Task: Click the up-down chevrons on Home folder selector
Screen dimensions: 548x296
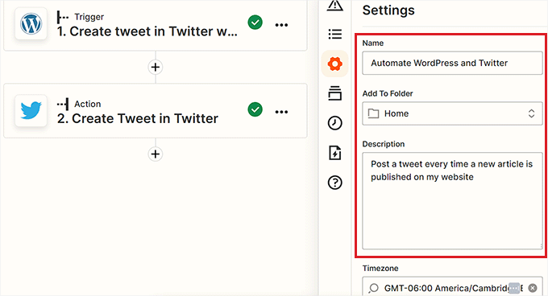Action: click(531, 113)
